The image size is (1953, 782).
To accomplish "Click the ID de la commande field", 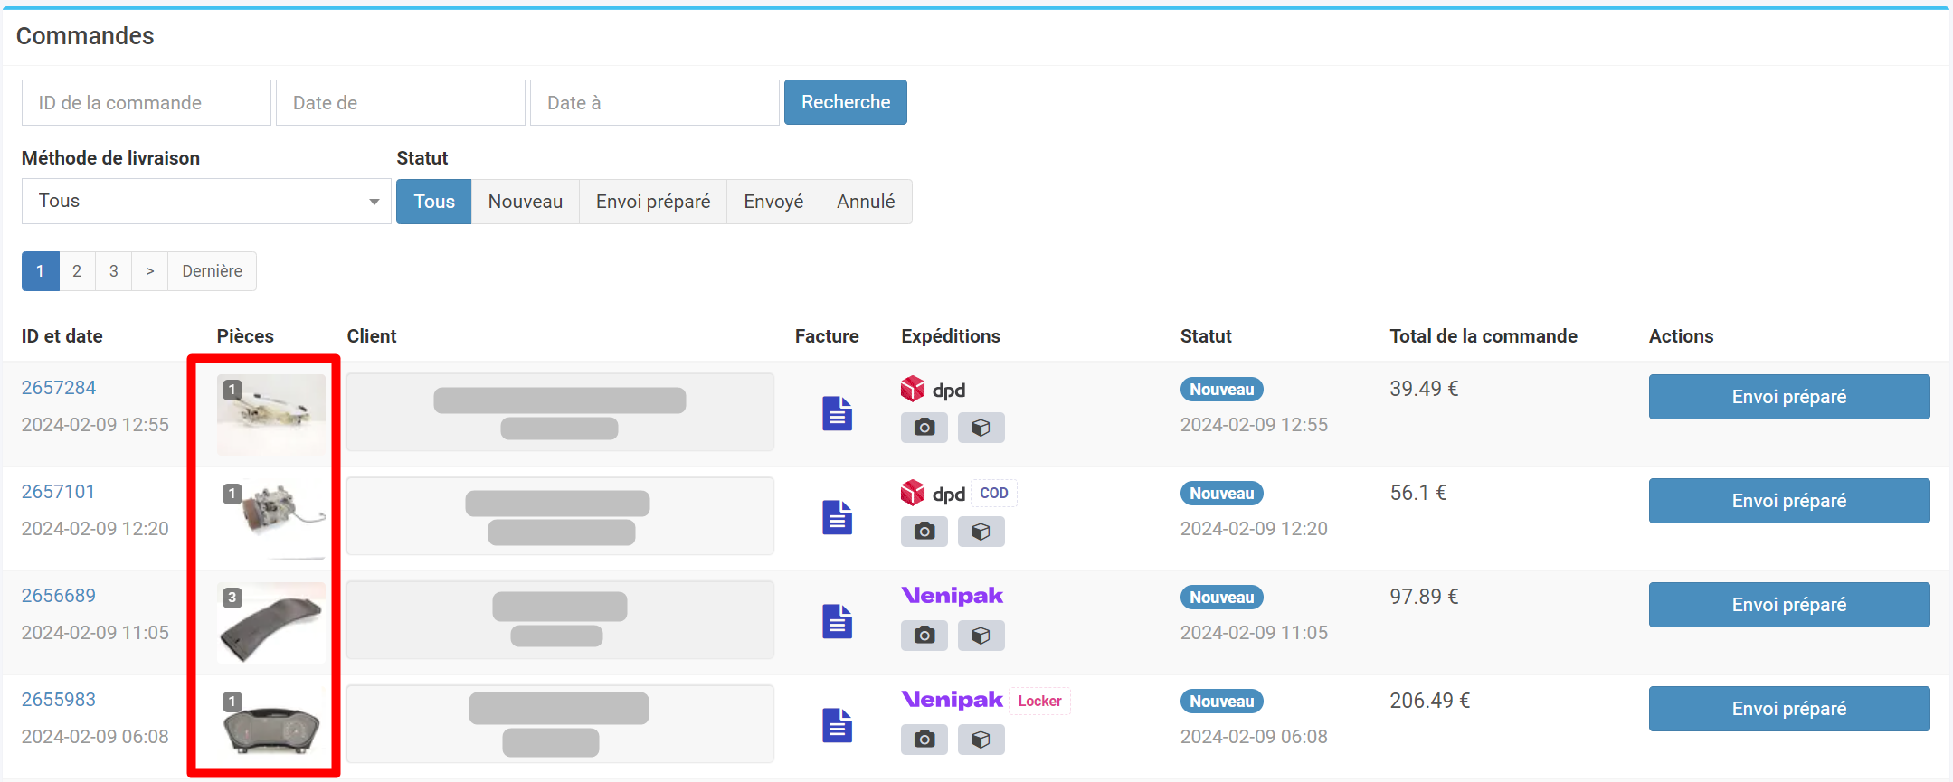I will 146,103.
